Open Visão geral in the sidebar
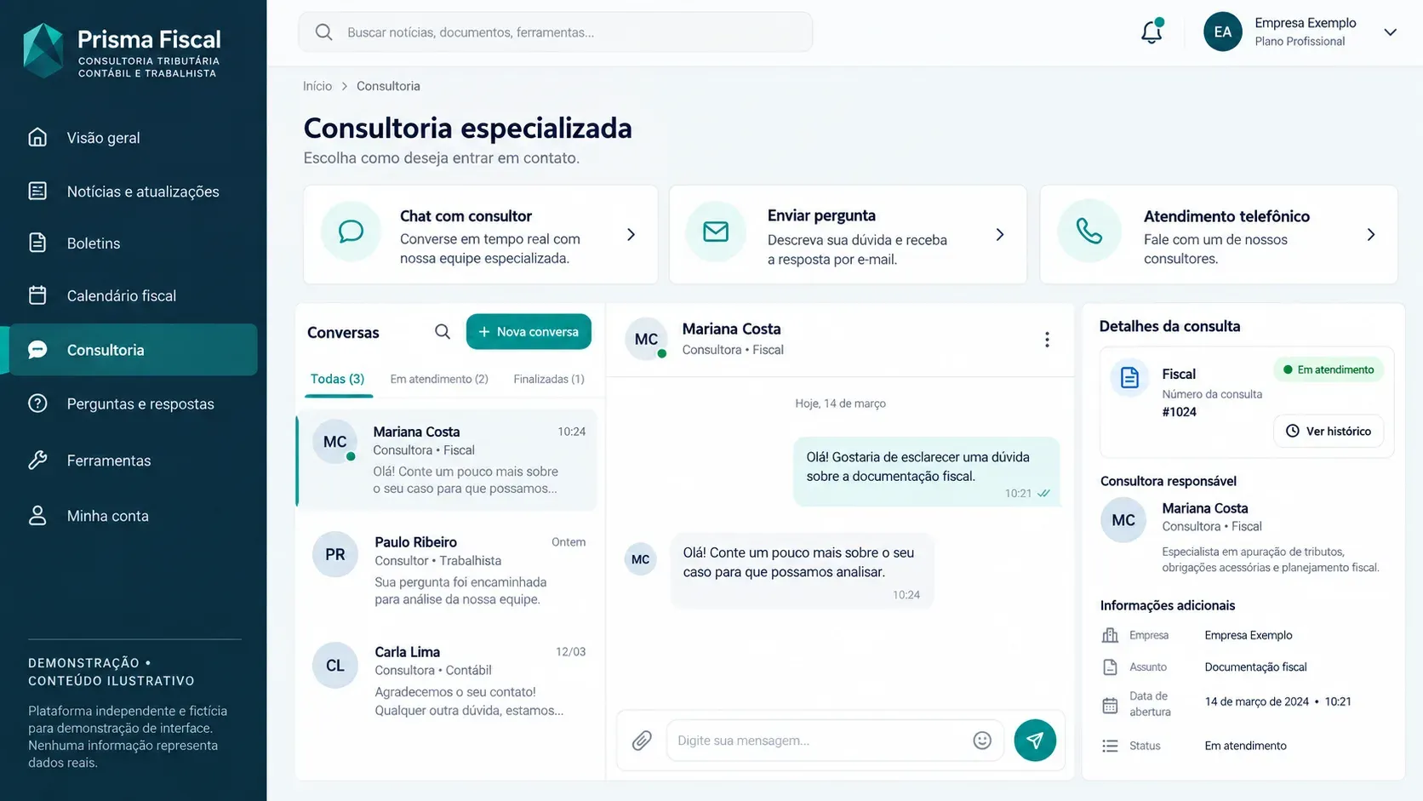 (134, 138)
